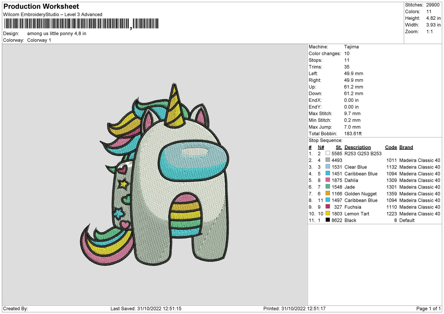The image size is (444, 314).
Task: Click code 1309 in Dahlia row
Action: point(391,181)
